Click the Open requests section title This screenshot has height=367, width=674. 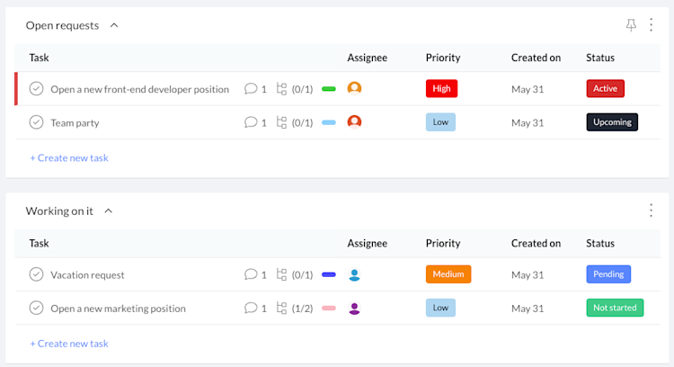62,25
